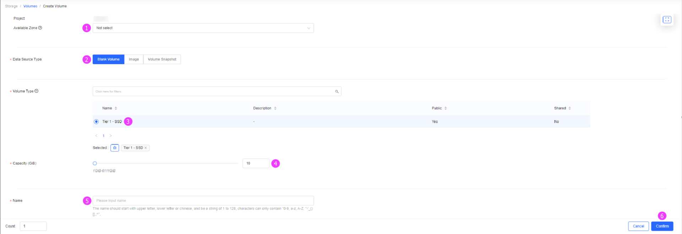
Task: Click the Storage breadcrumb text
Action: point(11,6)
